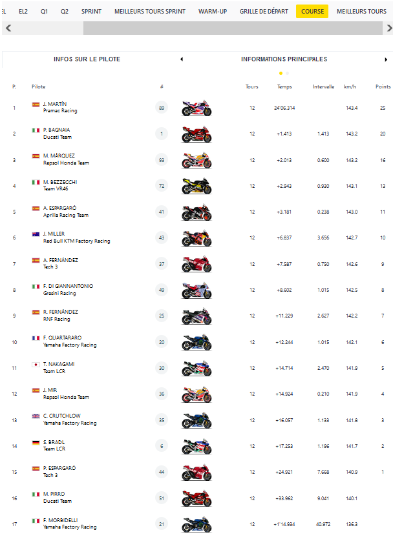Switch to the Grille de Départ tab
This screenshot has height=537, width=393.
click(x=264, y=12)
